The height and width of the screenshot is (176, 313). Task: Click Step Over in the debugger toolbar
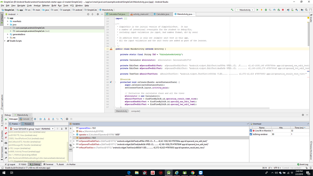[40, 119]
